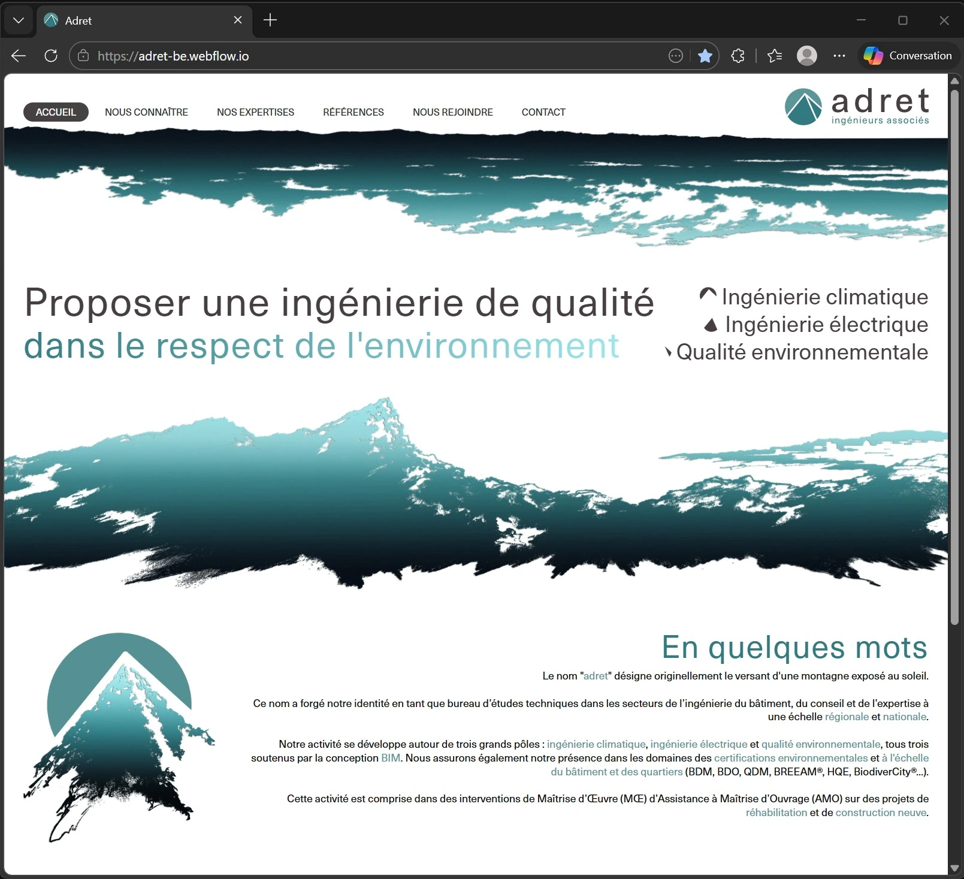Open the browser extensions puzzle icon
This screenshot has height=879, width=964.
point(738,55)
